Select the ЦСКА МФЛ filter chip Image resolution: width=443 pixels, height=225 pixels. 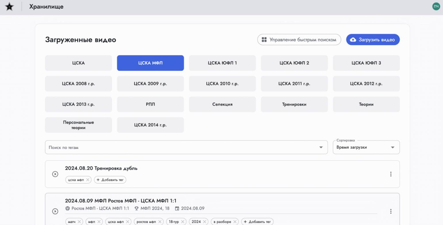coord(150,63)
